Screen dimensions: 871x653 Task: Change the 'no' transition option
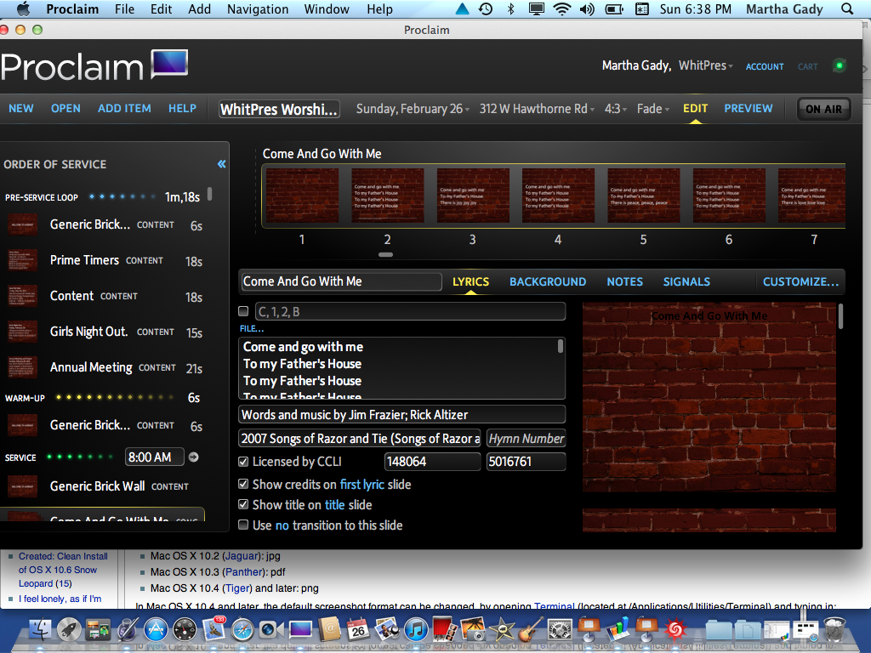pyautogui.click(x=282, y=525)
